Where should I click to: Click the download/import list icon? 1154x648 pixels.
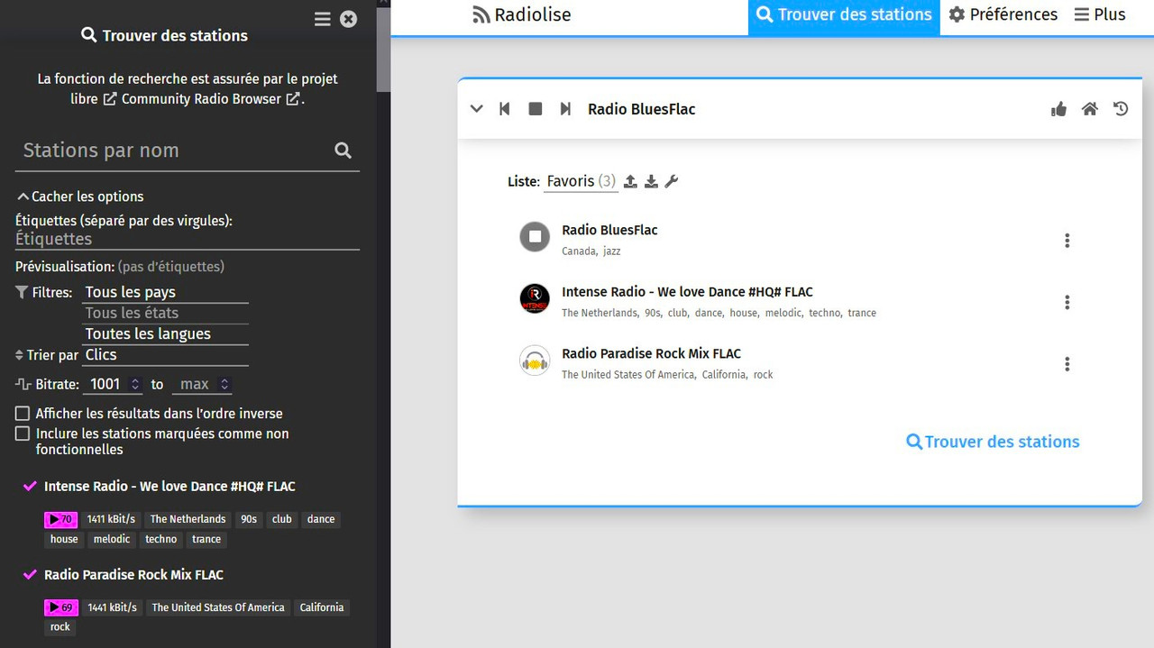tap(651, 181)
